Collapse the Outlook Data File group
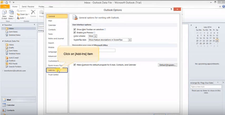This screenshot has width=225, height=115. (x=3, y=41)
